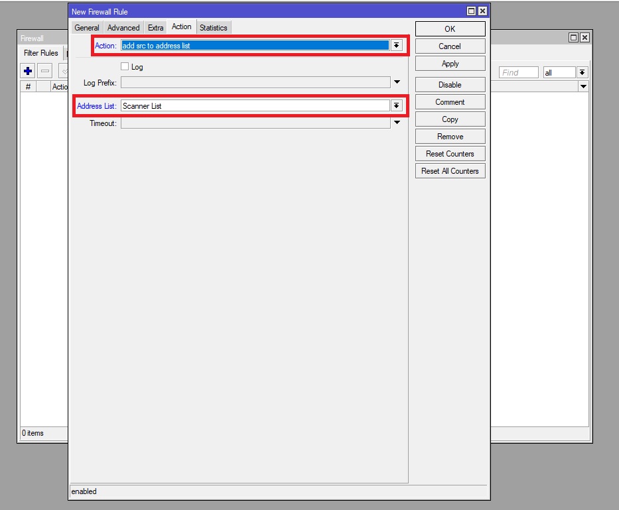Switch to the Advanced tab

[123, 27]
